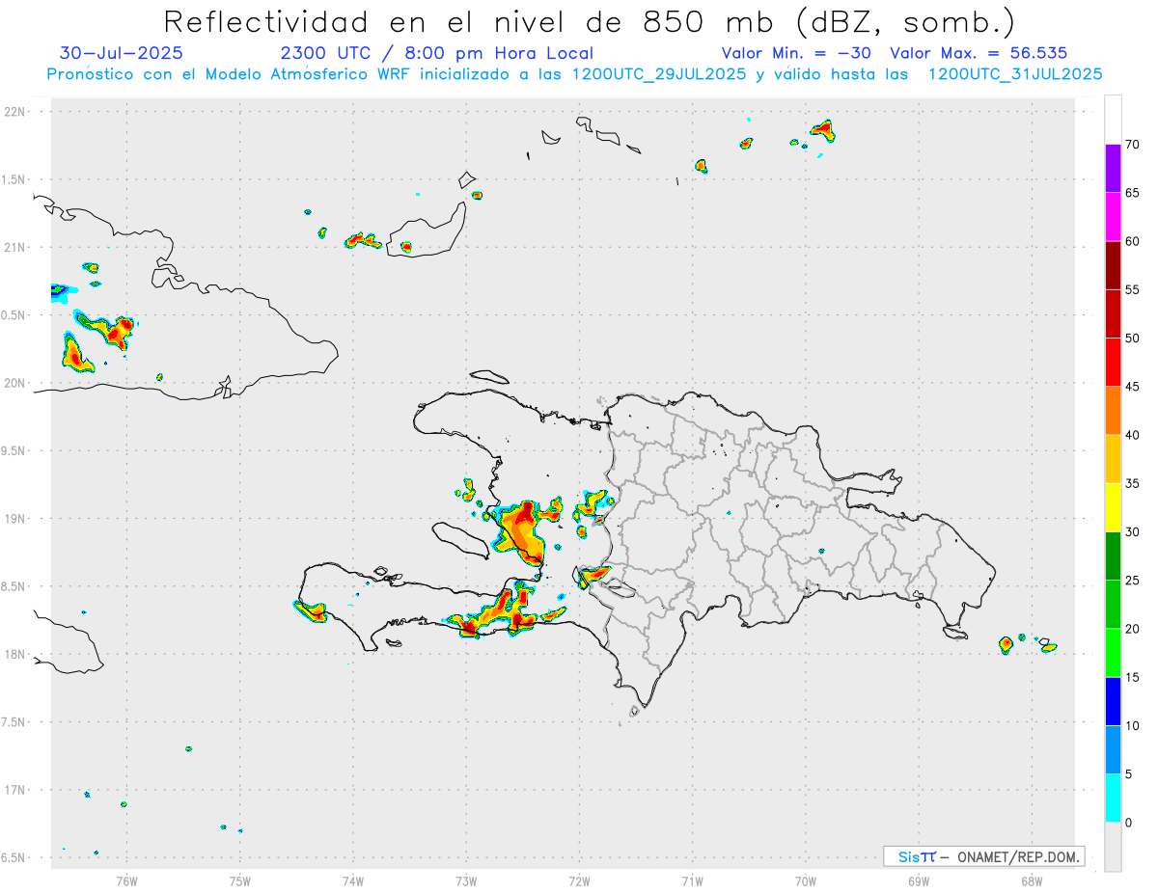
Task: Click the '0' label on the color scale
Action: coord(1129,823)
